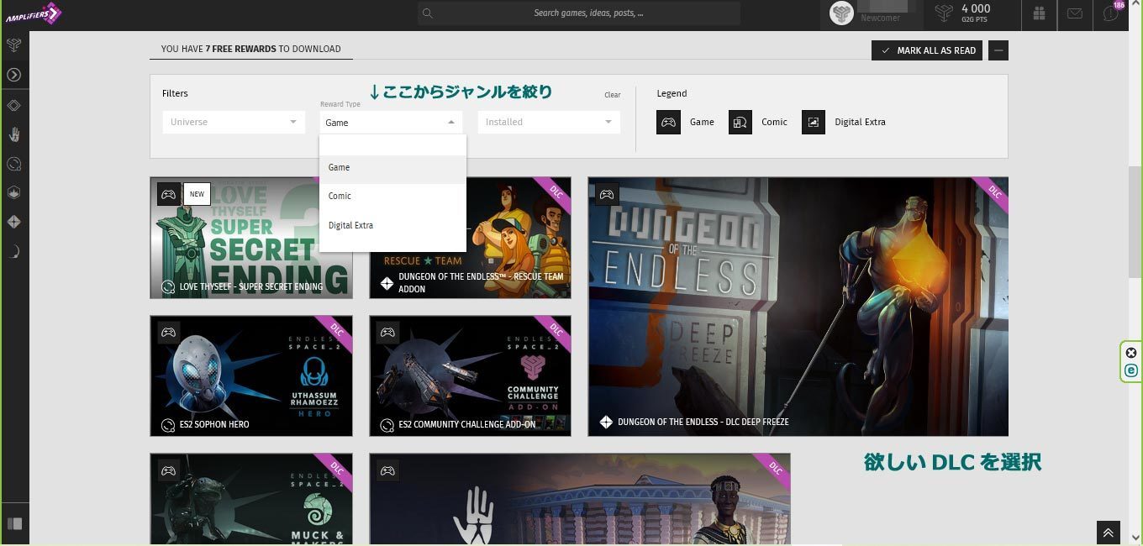Screen dimensions: 1143x546
Task: Select the four-point star universe icon in left sidebar
Action: 13,223
